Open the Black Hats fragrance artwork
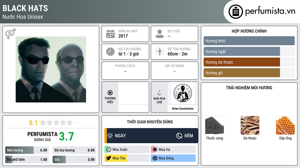The height and width of the screenshot is (168, 300). (x=51, y=69)
